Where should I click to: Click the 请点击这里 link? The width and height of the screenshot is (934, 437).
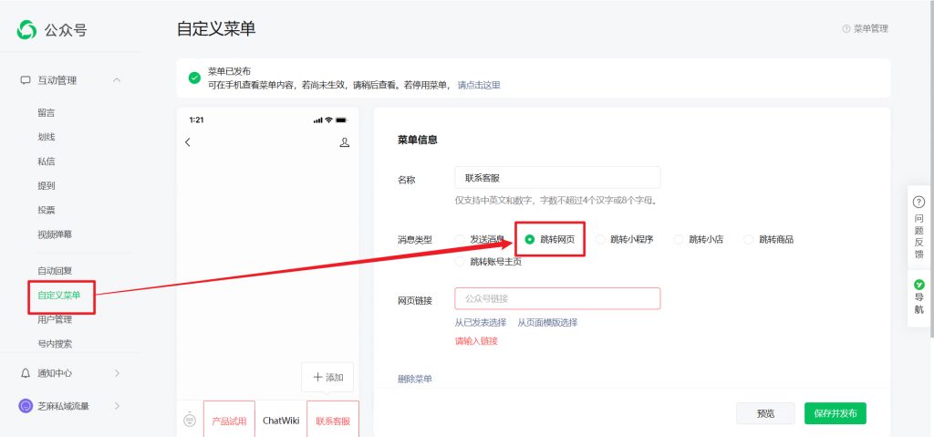479,85
